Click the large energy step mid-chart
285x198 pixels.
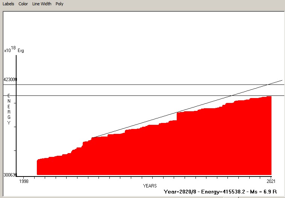(177, 116)
